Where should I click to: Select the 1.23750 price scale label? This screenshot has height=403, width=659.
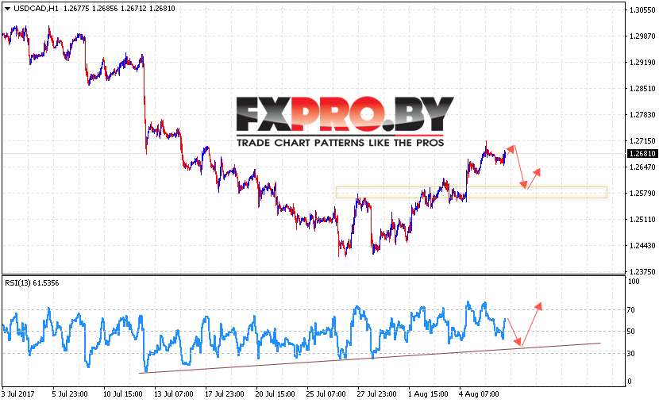[642, 271]
